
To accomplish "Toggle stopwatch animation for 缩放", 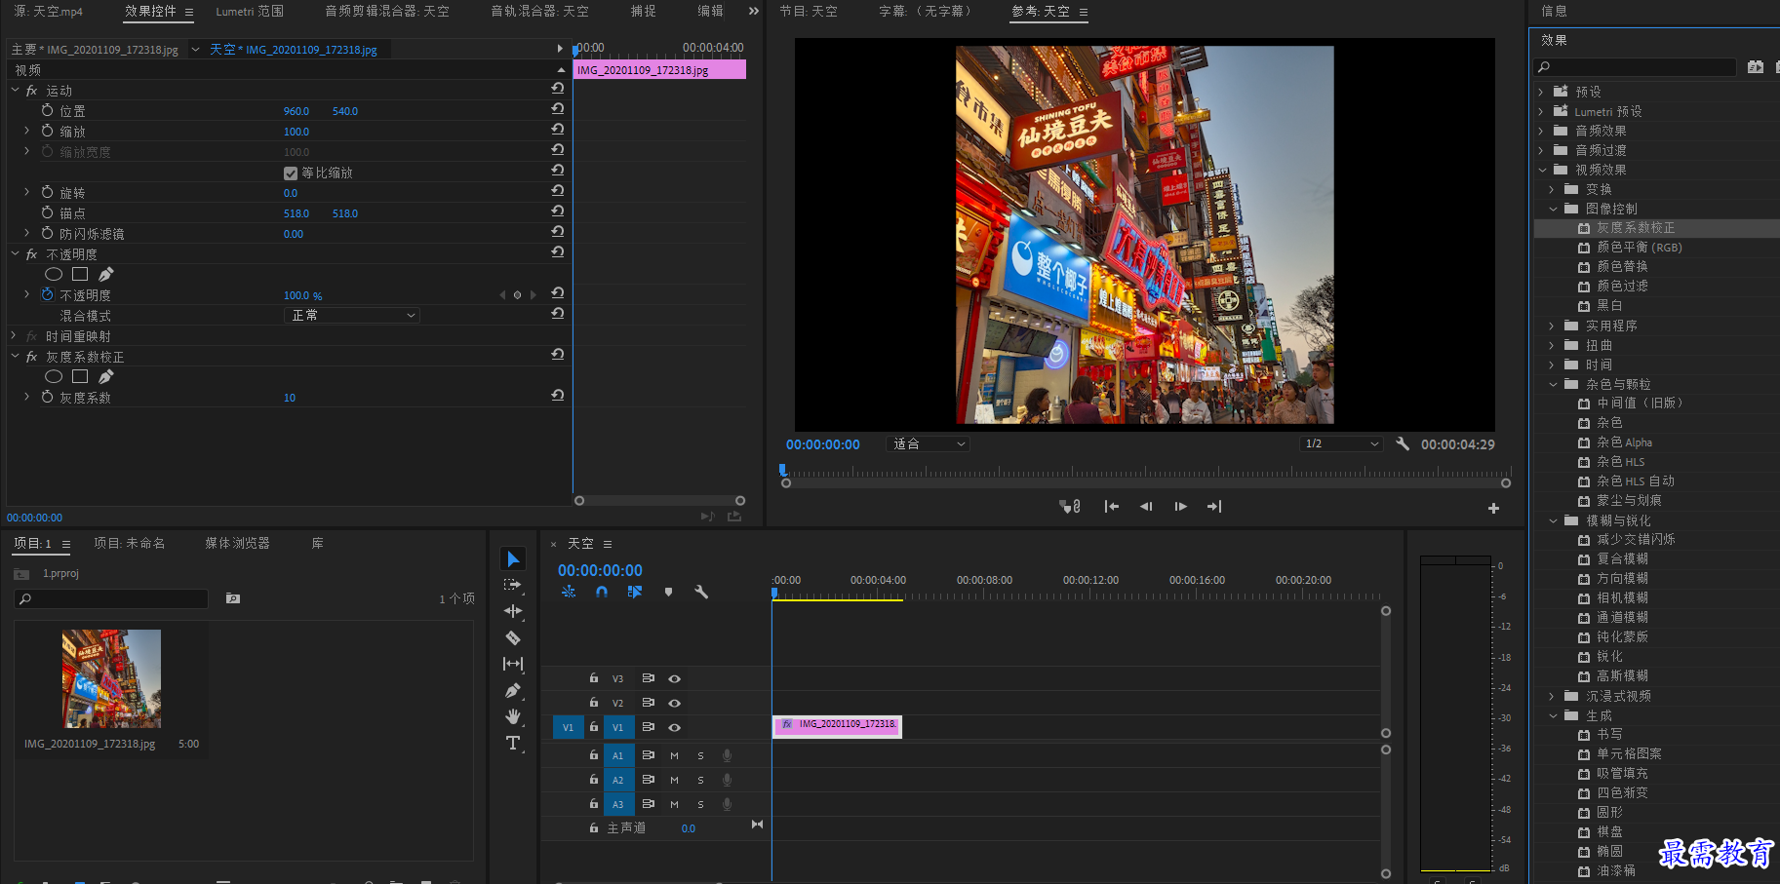I will click(47, 131).
